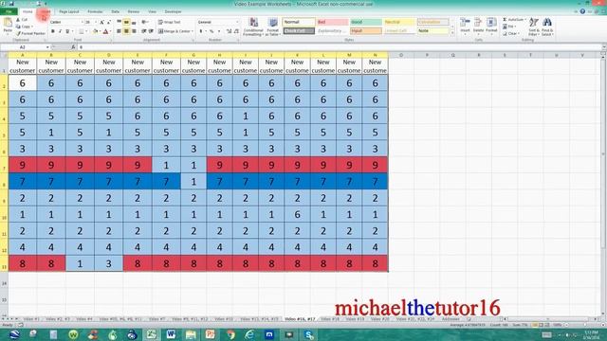Viewport: 607px width, 341px height.
Task: Toggle Underline formatting
Action: pyautogui.click(x=67, y=31)
